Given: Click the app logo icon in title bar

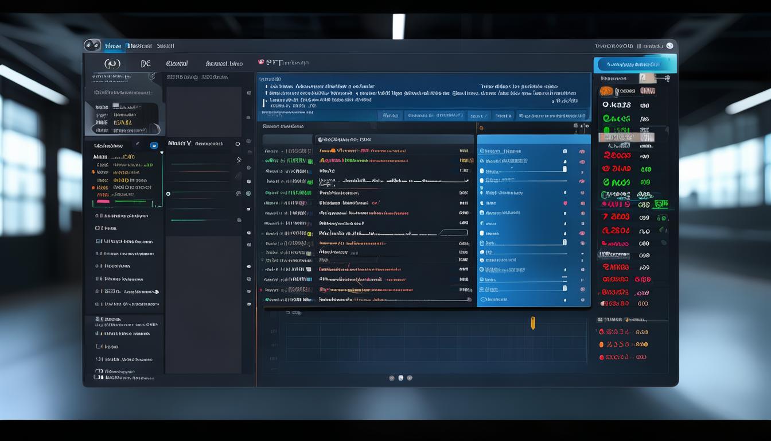Looking at the screenshot, I should (92, 45).
